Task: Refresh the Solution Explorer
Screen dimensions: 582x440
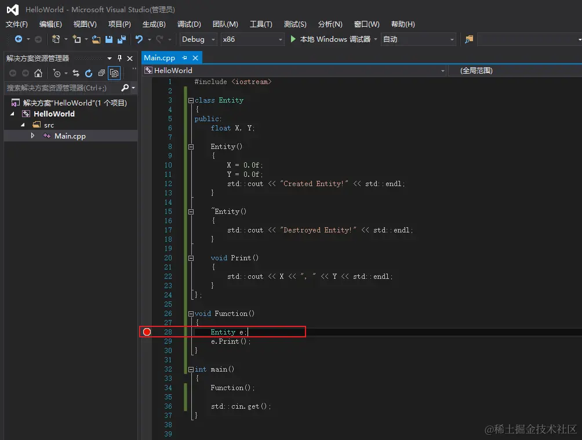Action: (x=89, y=73)
